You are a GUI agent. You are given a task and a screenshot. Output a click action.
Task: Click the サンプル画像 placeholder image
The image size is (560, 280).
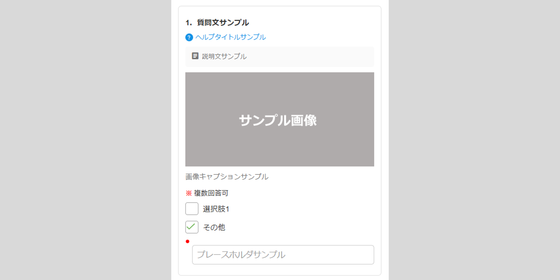tap(279, 119)
